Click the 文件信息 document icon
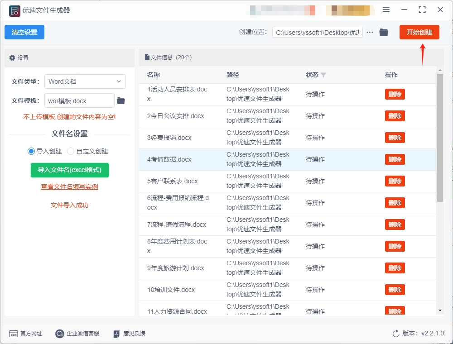453x344 pixels. pyautogui.click(x=147, y=57)
